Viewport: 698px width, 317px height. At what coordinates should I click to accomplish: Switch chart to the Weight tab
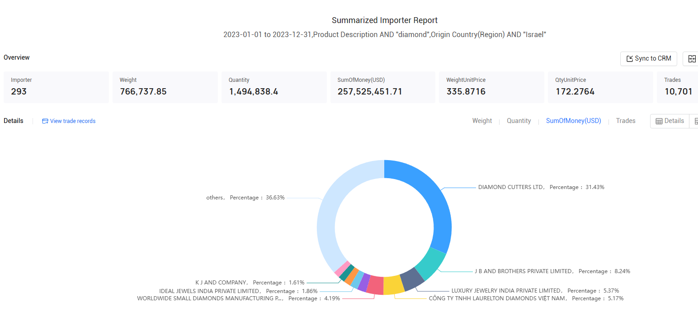[x=482, y=121]
